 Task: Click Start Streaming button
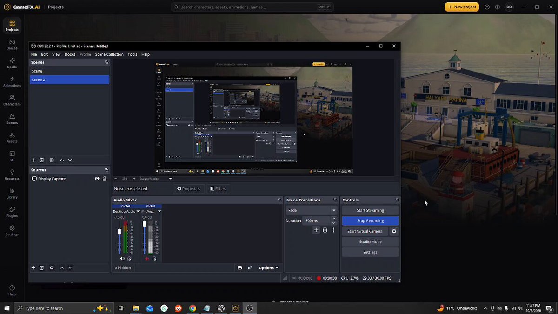[370, 210]
